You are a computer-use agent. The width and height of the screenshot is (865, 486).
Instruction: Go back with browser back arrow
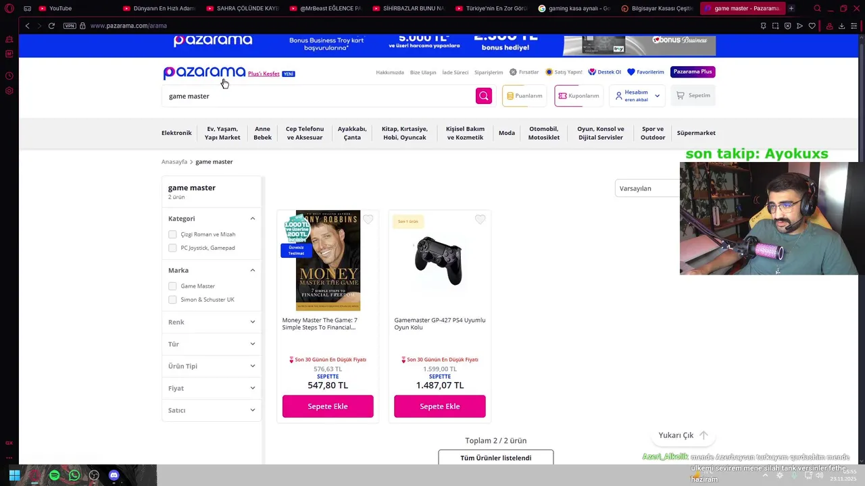click(x=27, y=26)
